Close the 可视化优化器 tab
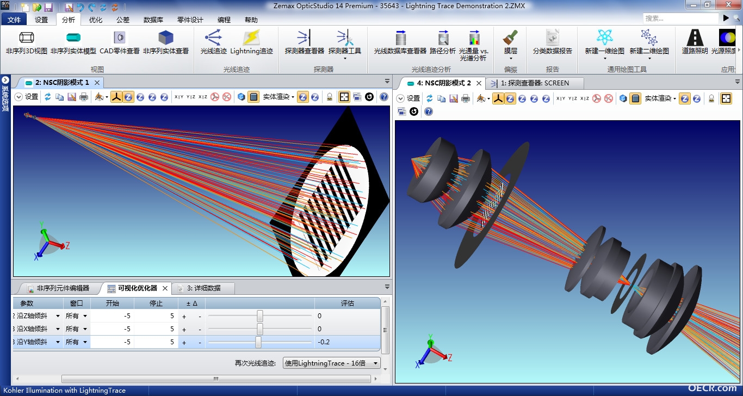Screen dimensions: 743x396 click(165, 288)
